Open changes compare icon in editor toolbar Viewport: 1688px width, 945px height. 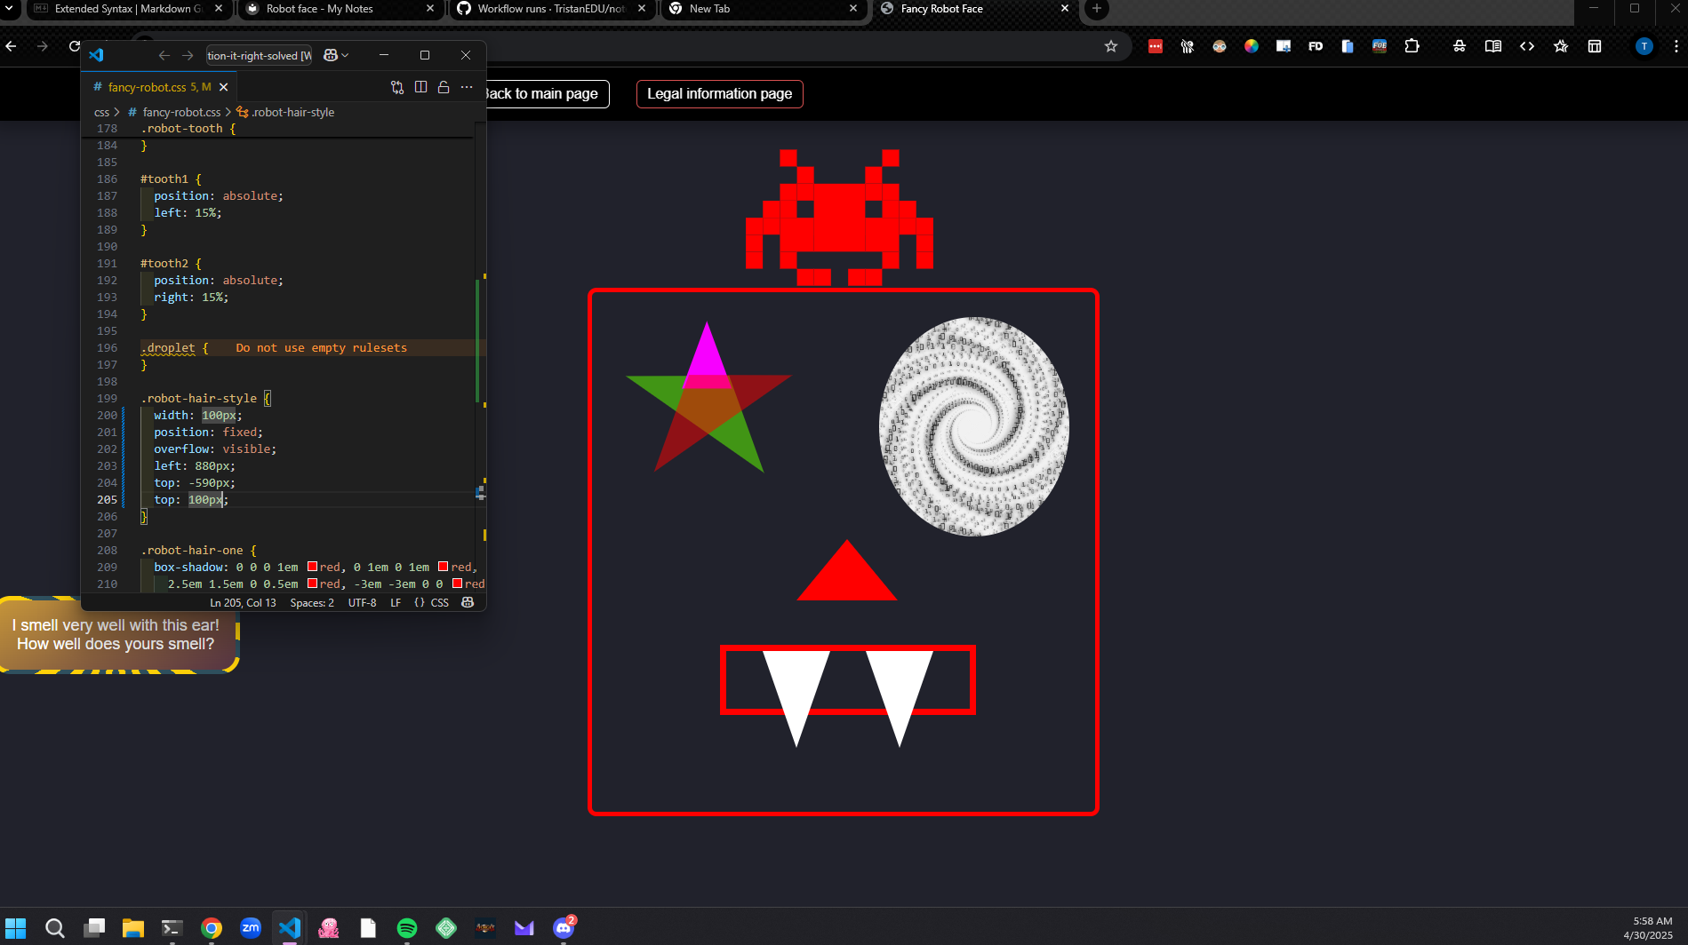coord(397,87)
